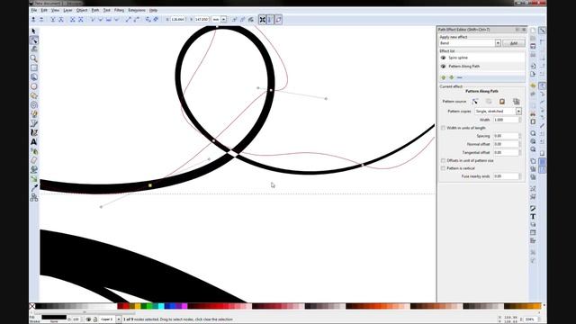Viewport: 576px width, 324px height.
Task: Enable Offsets in unit of pattern size
Action: (443, 160)
